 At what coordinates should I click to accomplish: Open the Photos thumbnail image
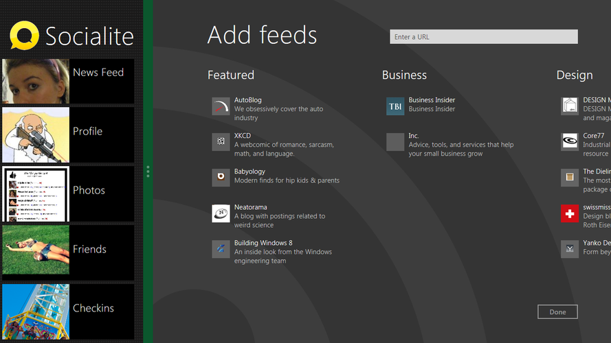(36, 193)
